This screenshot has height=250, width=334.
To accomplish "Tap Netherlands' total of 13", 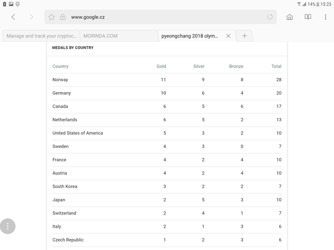I will point(279,120).
